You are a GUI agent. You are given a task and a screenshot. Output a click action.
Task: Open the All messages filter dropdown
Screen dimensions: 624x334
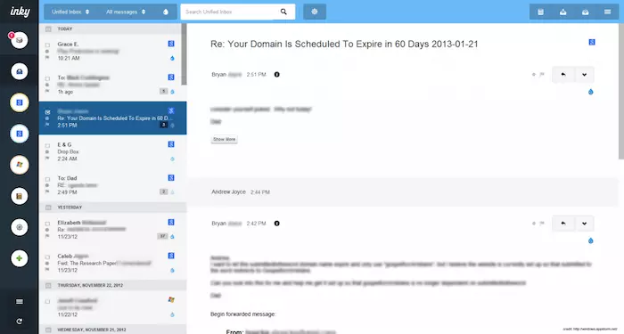pos(126,12)
